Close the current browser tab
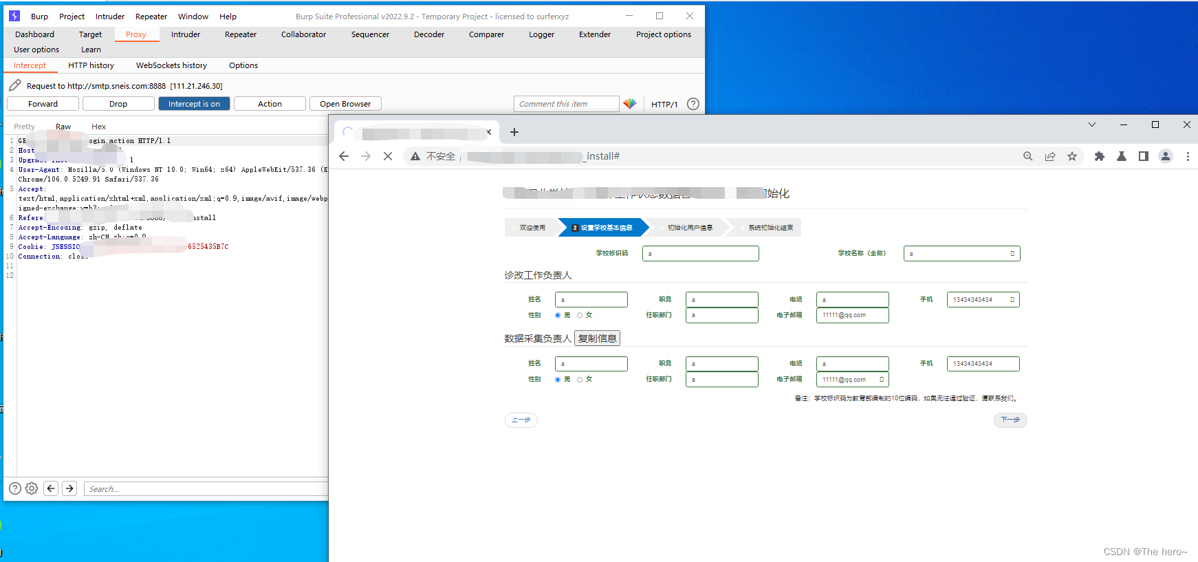Image resolution: width=1198 pixels, height=562 pixels. (489, 132)
